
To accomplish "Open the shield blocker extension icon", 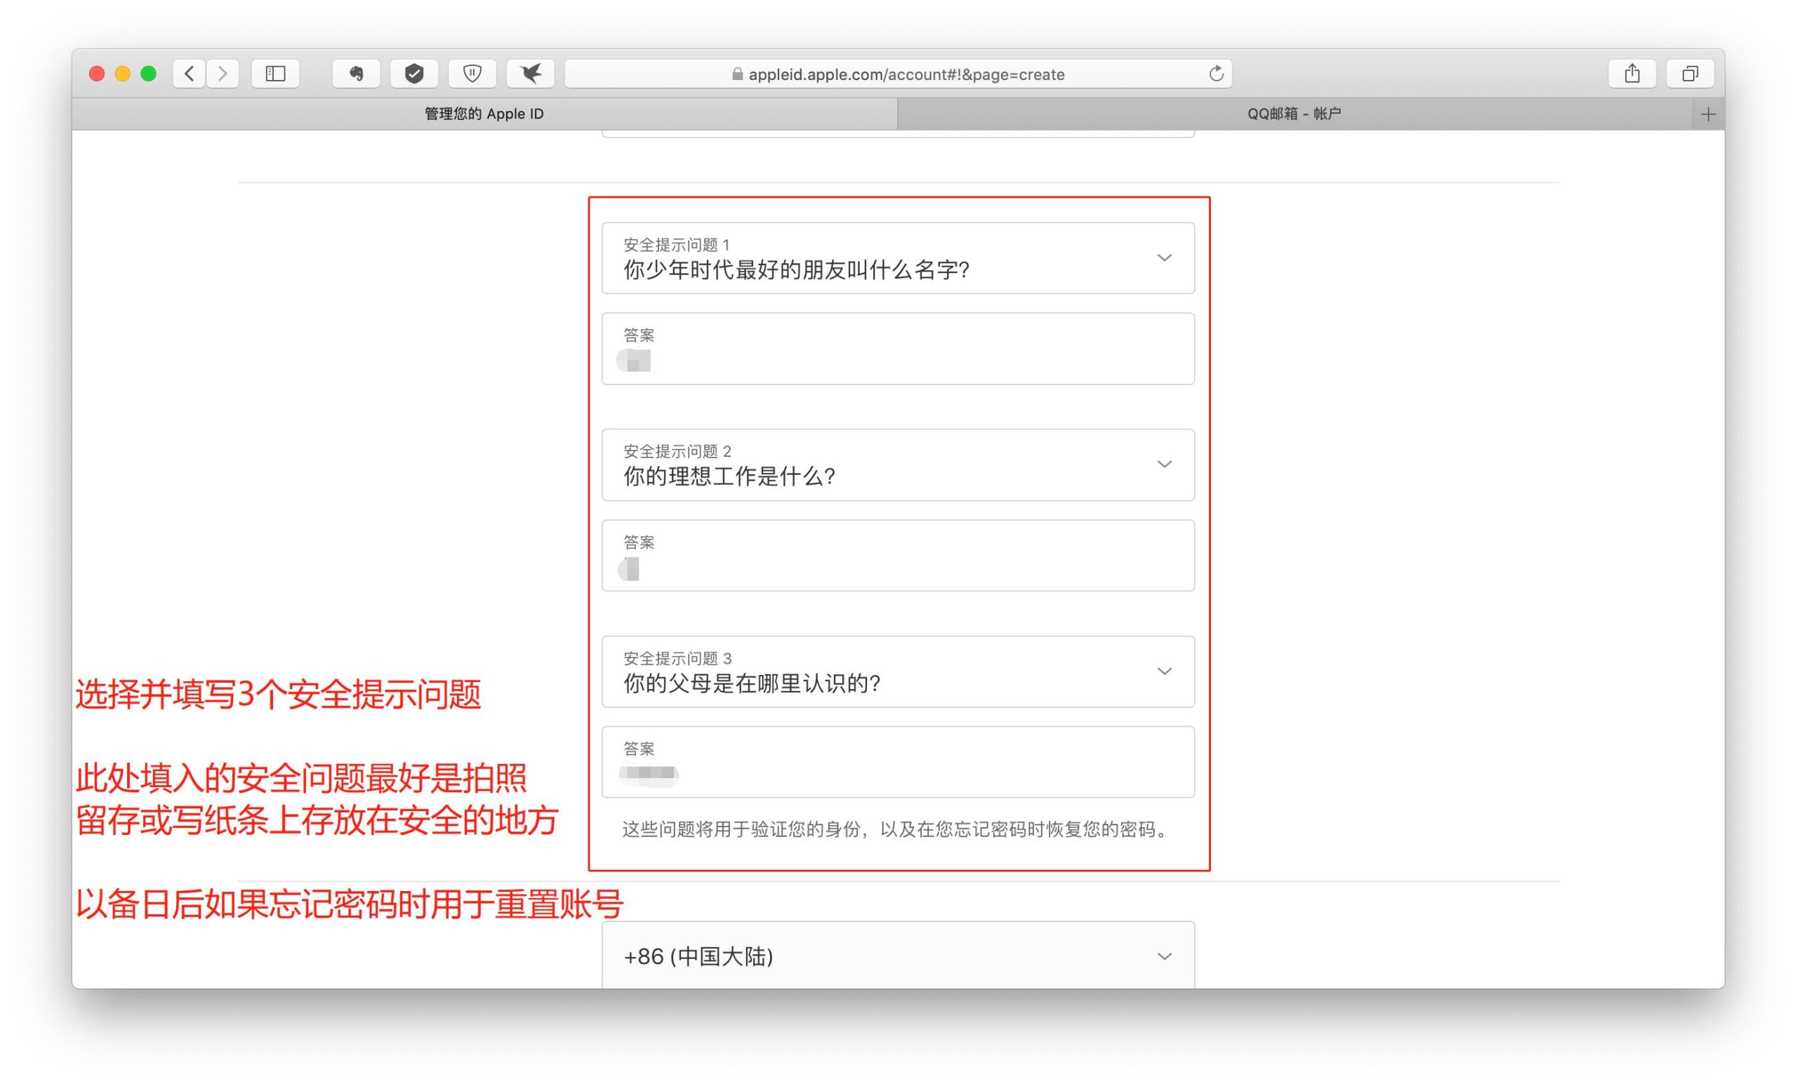I will [x=472, y=74].
